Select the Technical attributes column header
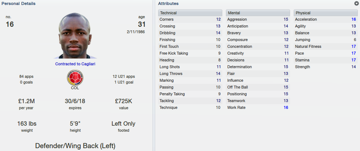The height and width of the screenshot is (151, 360). tap(190, 13)
